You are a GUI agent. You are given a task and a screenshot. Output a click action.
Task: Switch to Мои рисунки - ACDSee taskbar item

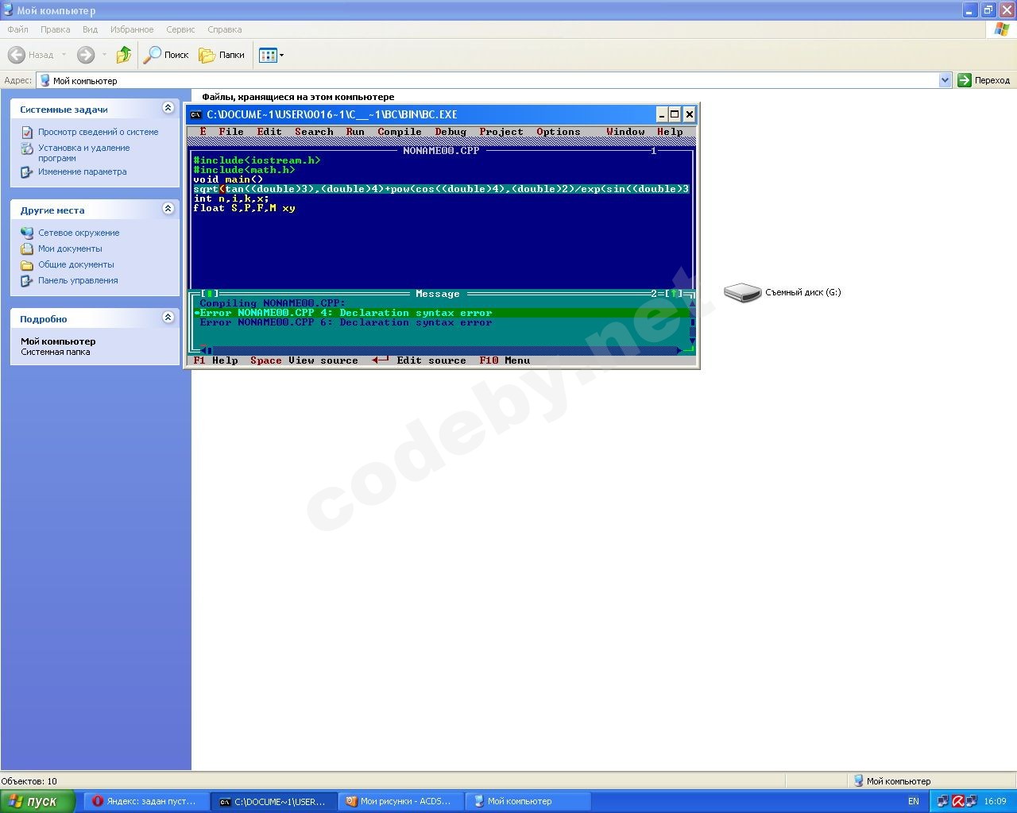(x=400, y=801)
